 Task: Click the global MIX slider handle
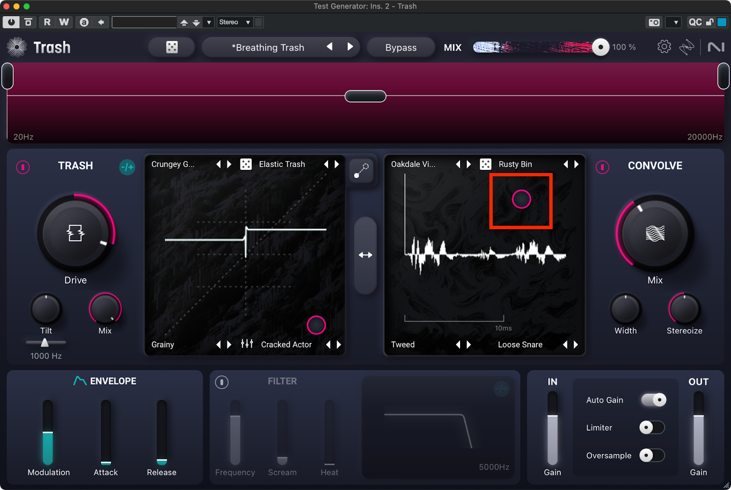point(600,47)
